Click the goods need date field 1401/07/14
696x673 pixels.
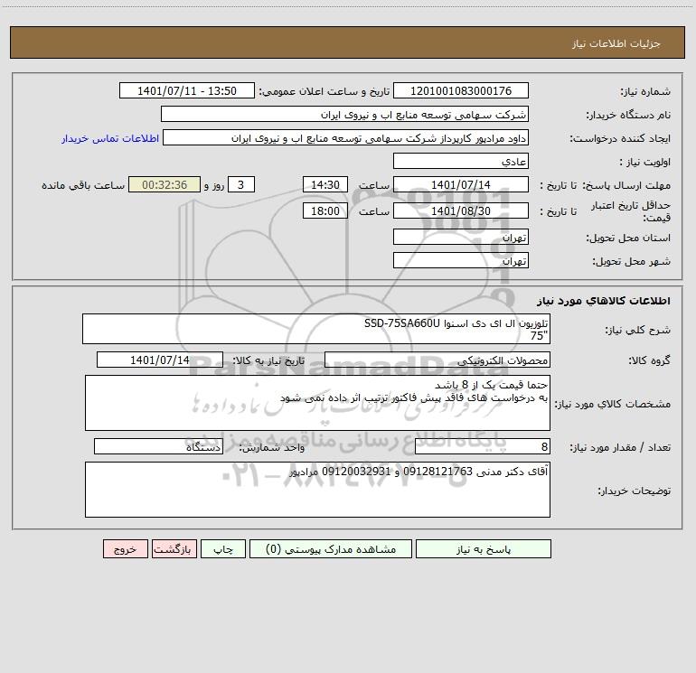point(160,360)
